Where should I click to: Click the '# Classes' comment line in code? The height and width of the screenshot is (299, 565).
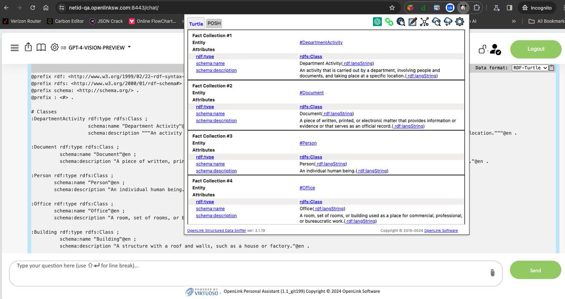(x=44, y=112)
